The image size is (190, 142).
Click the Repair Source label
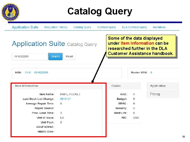pos(44,108)
